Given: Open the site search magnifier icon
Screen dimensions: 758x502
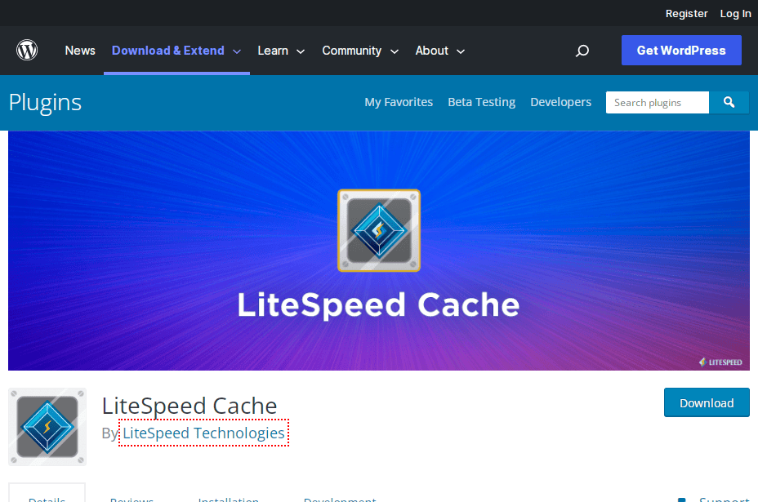Looking at the screenshot, I should tap(582, 51).
